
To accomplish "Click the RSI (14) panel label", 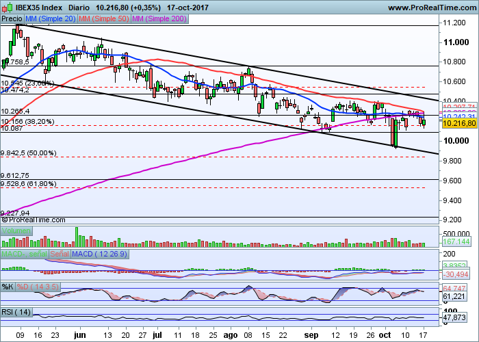I will (x=17, y=313).
